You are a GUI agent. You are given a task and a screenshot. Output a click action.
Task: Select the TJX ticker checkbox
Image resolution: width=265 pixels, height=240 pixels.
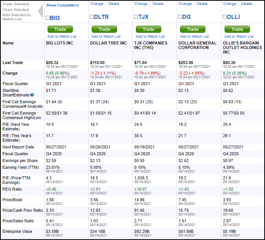136,17
